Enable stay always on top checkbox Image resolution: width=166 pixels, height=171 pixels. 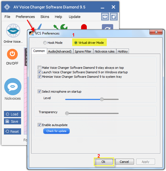[39, 68]
